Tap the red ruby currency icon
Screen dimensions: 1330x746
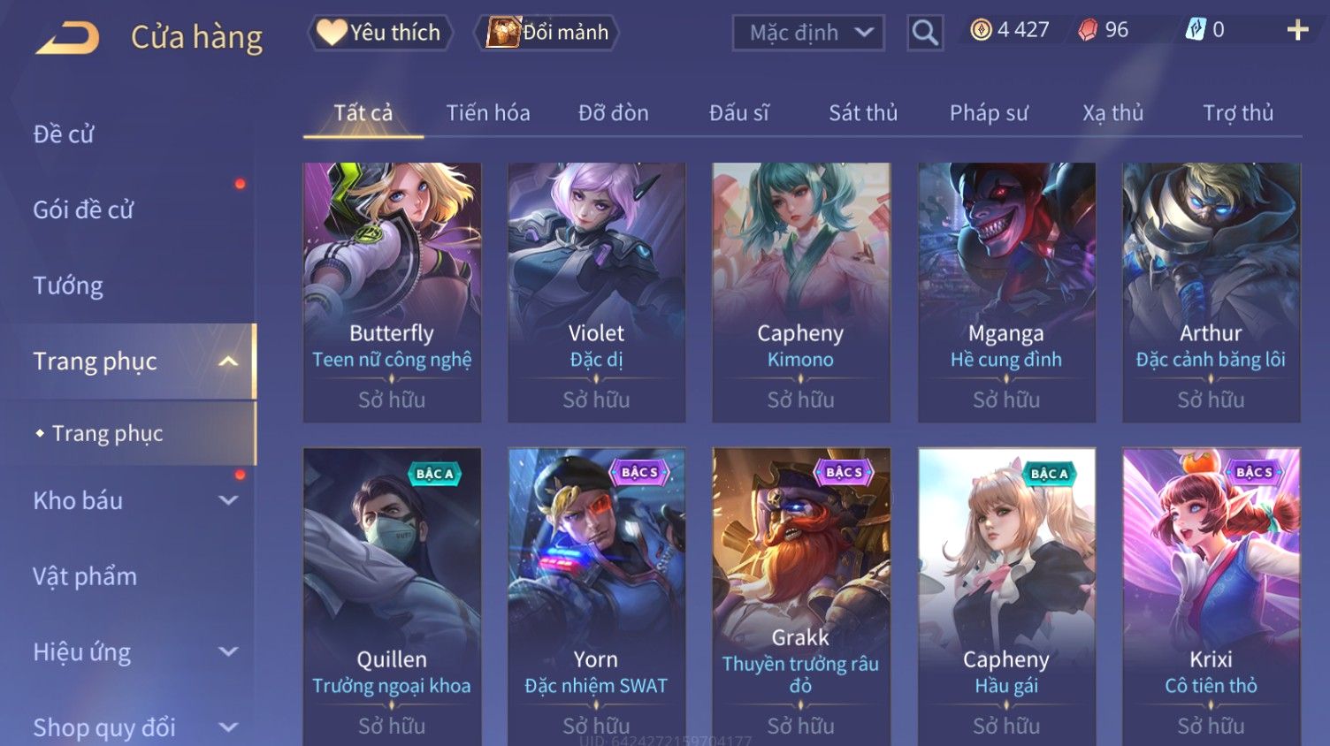tap(1088, 30)
